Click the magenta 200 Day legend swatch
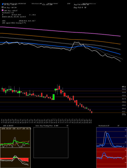Screen dimensions: 127x168 [3, 10]
